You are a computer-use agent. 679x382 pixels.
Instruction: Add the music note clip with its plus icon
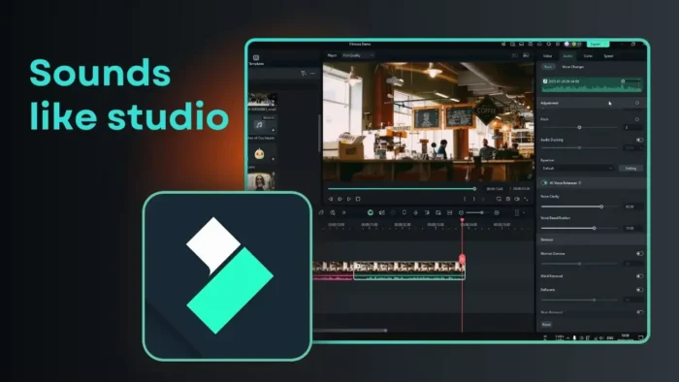[273, 130]
